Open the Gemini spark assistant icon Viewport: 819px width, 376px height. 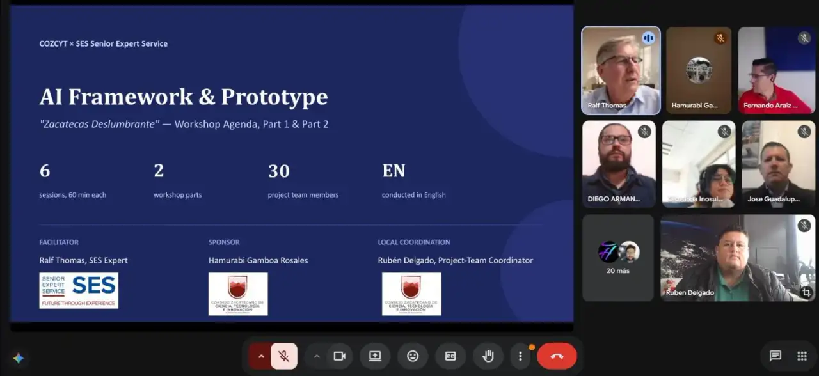[19, 358]
